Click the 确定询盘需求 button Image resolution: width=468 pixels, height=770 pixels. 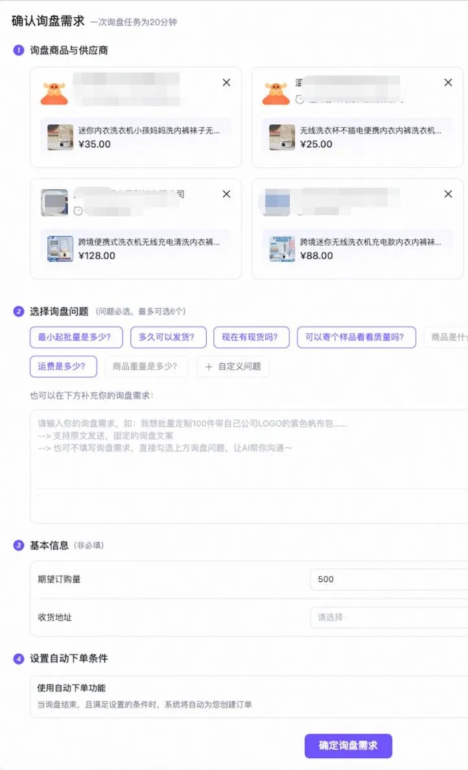[348, 746]
